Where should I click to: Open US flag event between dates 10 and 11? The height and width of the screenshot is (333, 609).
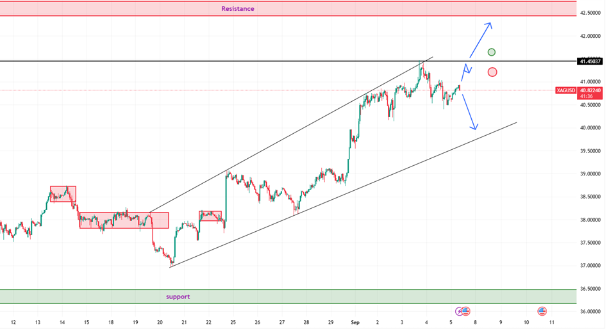coord(542,311)
